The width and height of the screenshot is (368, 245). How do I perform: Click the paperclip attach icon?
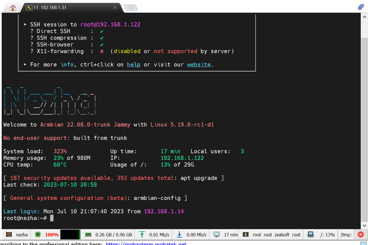(x=361, y=7)
